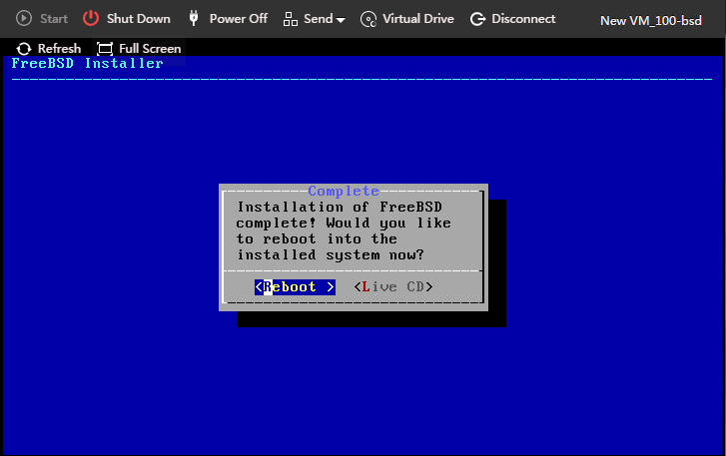This screenshot has width=726, height=456.
Task: Click the Start play icon
Action: [24, 19]
